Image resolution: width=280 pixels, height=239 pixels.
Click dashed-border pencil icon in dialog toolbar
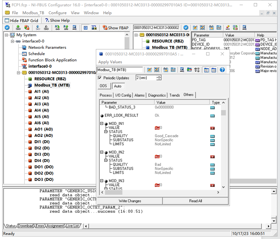(x=157, y=70)
